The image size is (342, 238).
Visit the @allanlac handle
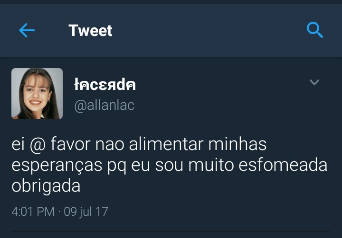click(x=104, y=106)
